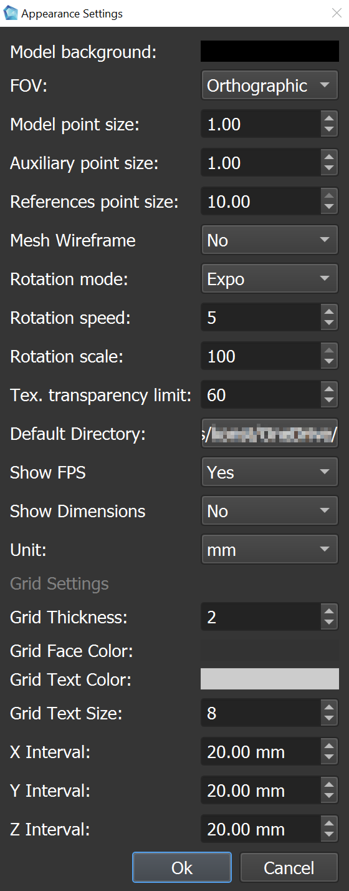Decrease Z Interval with down arrow
The height and width of the screenshot is (891, 349).
(x=329, y=836)
